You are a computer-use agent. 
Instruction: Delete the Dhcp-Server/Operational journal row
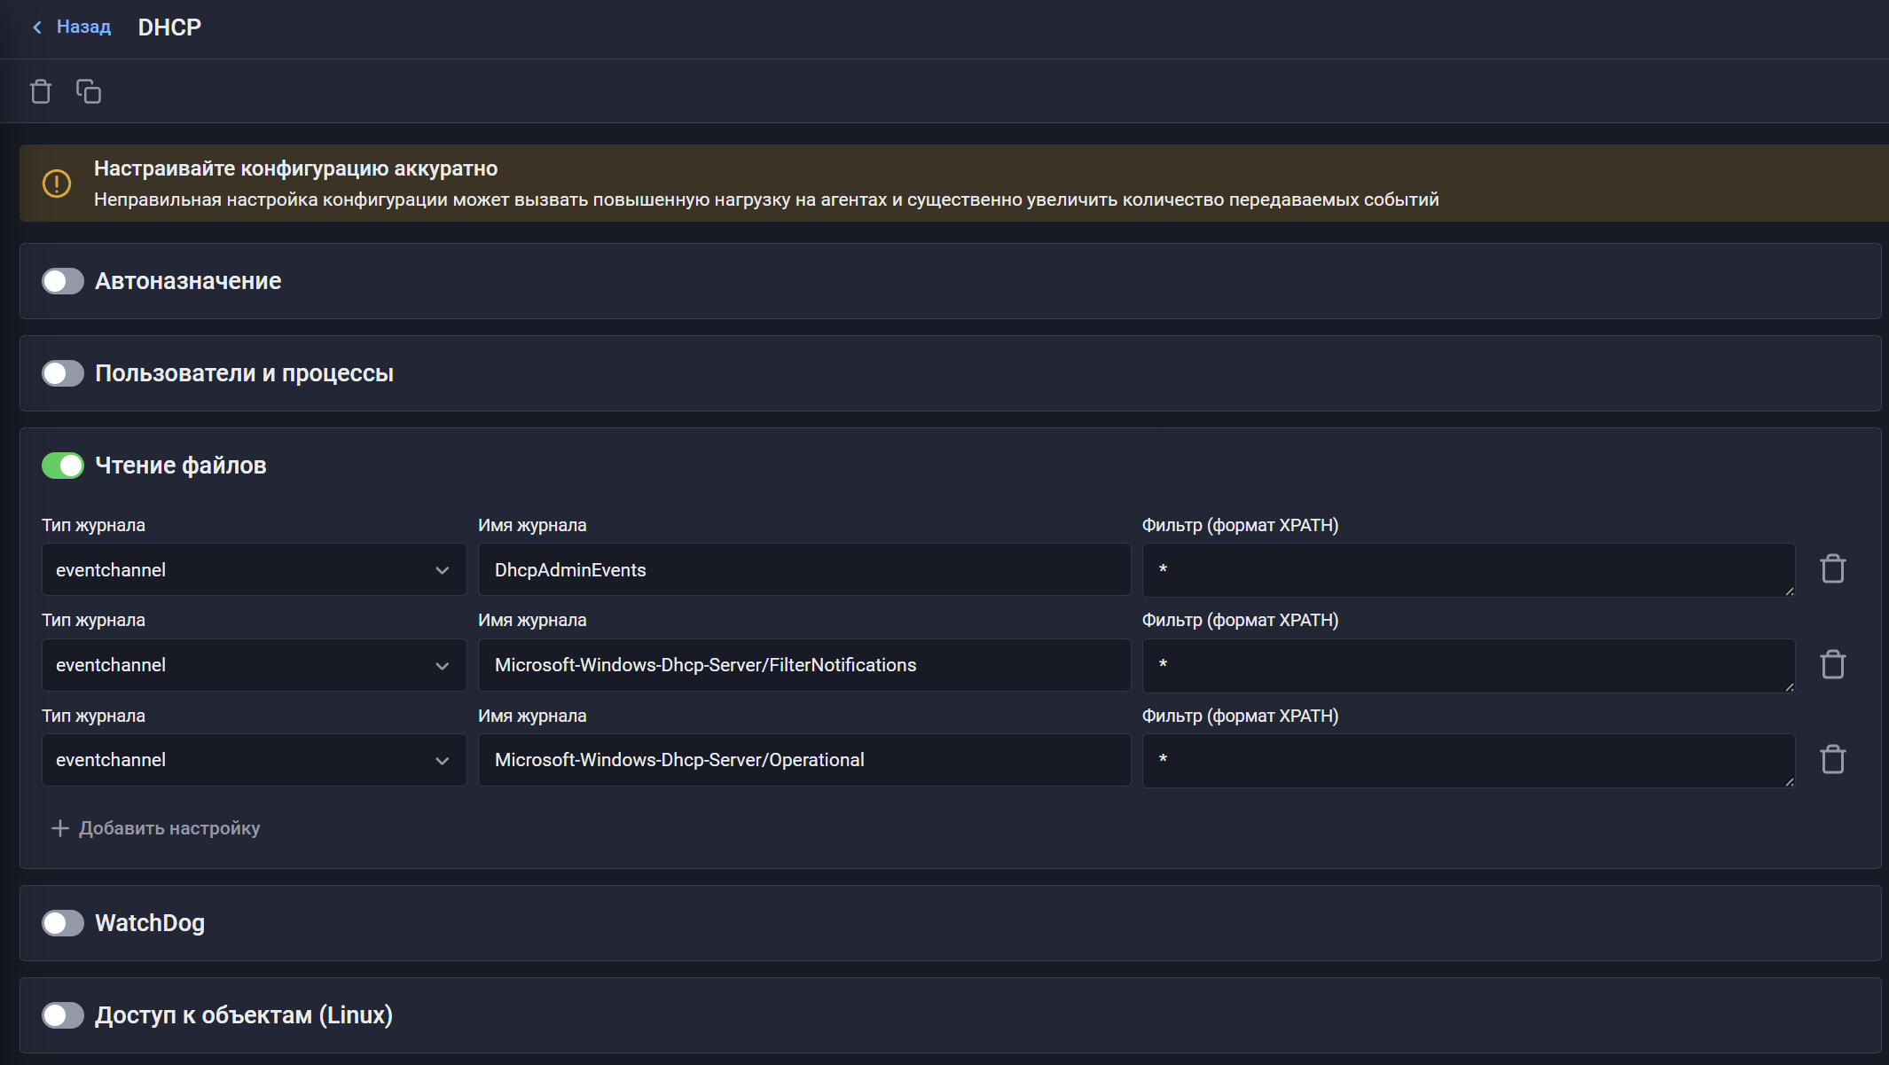(1832, 759)
